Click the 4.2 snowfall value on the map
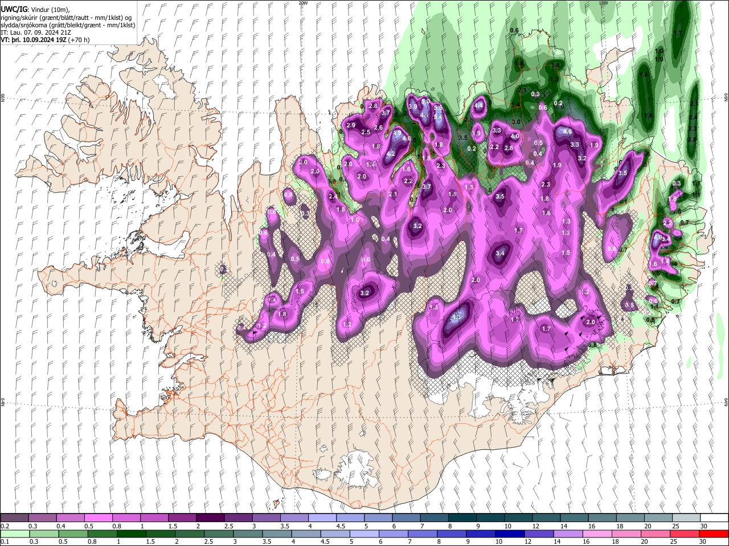Screen dimensions: 729x546 391,154
